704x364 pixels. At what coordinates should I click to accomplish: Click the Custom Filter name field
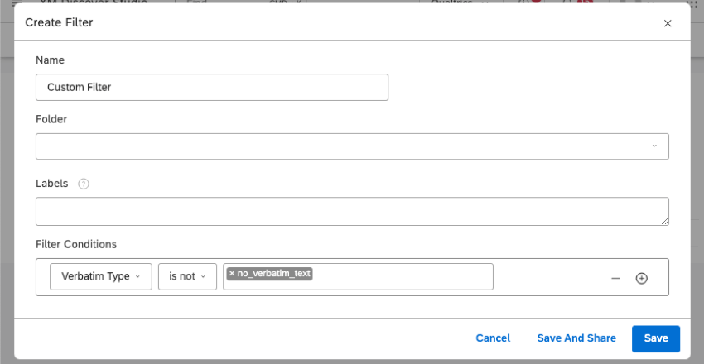[x=212, y=87]
